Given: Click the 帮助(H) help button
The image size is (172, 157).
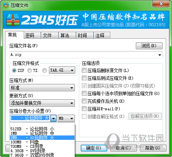Looking at the screenshot, I should pos(153,148).
